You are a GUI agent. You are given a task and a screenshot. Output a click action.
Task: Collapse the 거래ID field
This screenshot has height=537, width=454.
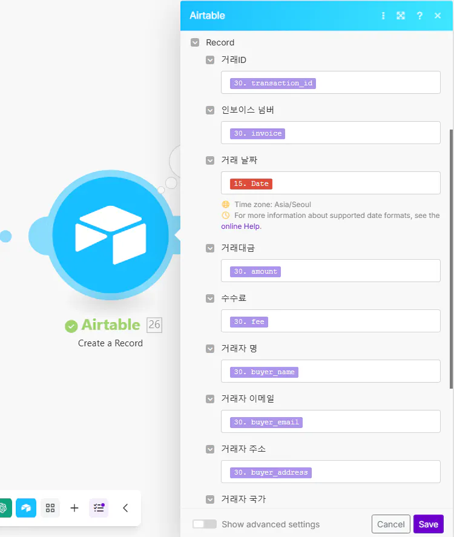(x=210, y=60)
